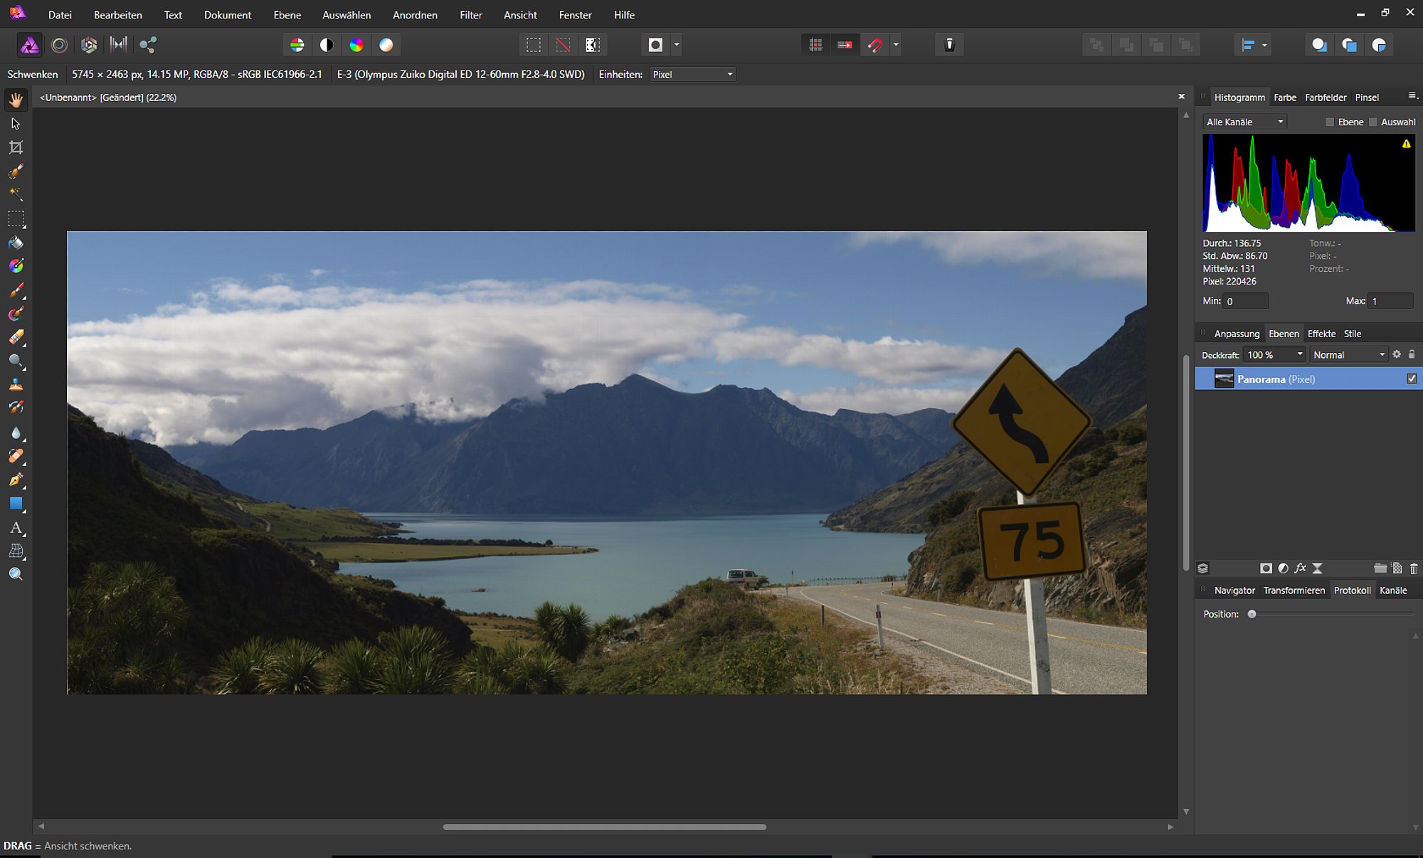Image resolution: width=1423 pixels, height=858 pixels.
Task: Select the Crop tool
Action: pyautogui.click(x=16, y=147)
